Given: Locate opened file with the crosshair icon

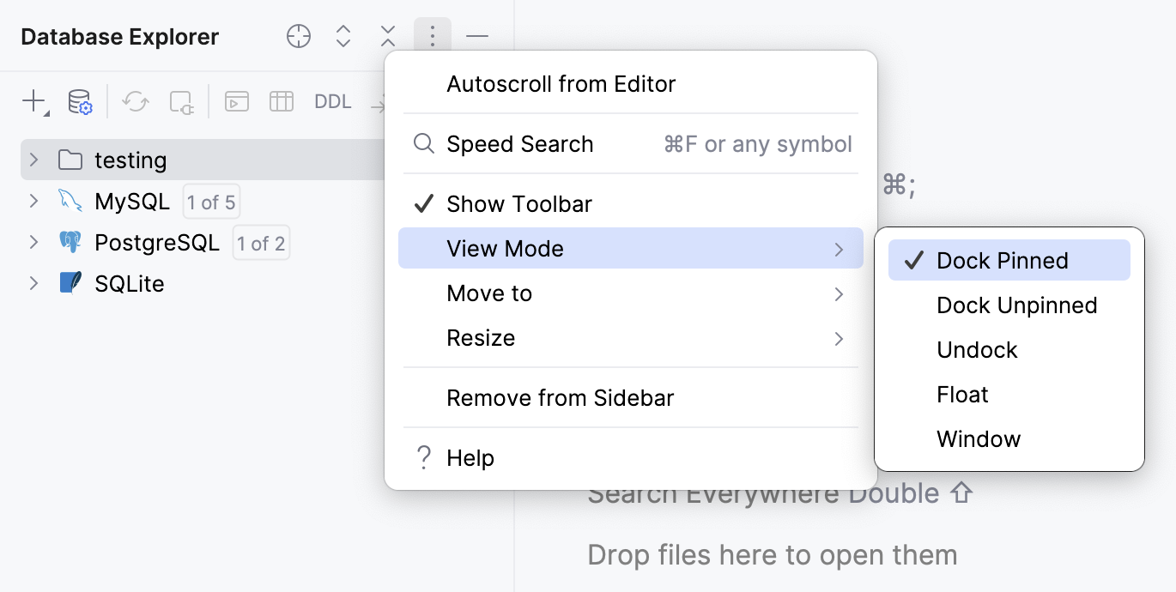Looking at the screenshot, I should coord(298,36).
